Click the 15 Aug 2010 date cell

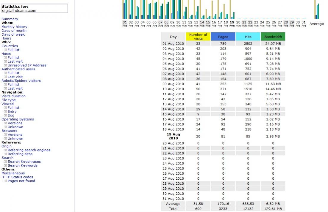pos(173,114)
